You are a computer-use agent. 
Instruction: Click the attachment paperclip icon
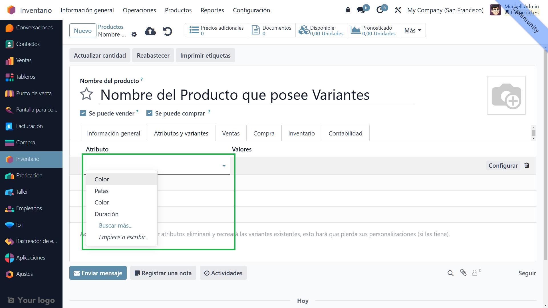[x=463, y=273]
